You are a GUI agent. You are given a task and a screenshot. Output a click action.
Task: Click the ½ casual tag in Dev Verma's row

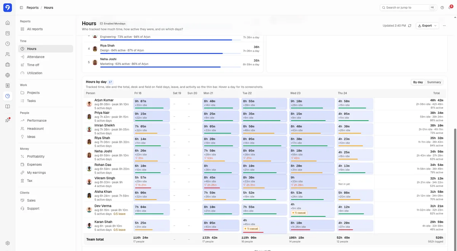pyautogui.click(x=299, y=213)
